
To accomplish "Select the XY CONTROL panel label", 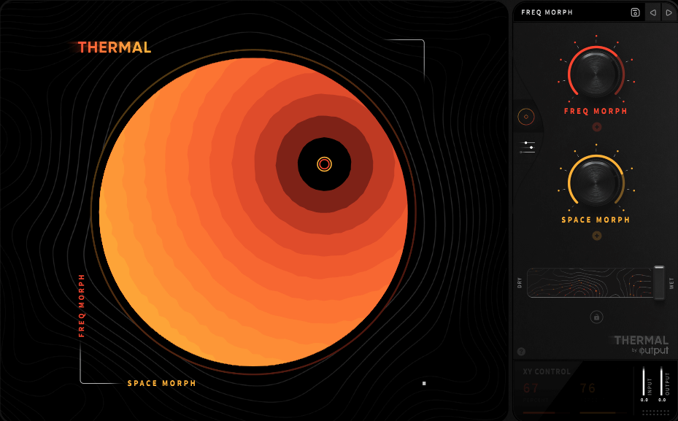I will [547, 371].
